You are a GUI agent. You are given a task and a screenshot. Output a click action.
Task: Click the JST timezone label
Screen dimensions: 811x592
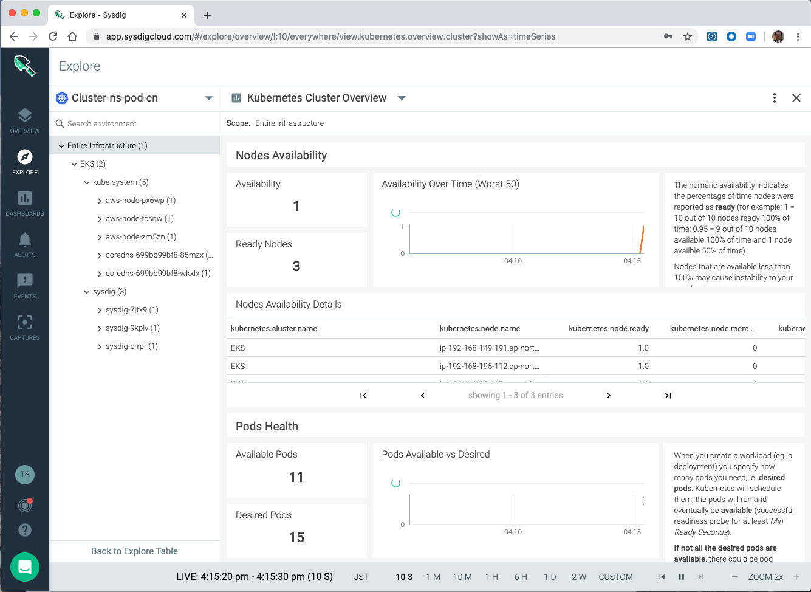pyautogui.click(x=361, y=577)
